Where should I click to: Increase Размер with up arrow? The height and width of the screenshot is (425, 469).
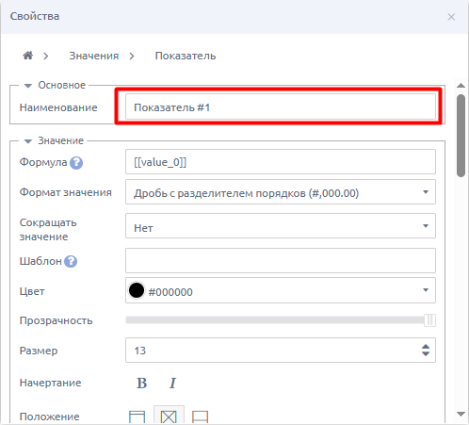426,347
